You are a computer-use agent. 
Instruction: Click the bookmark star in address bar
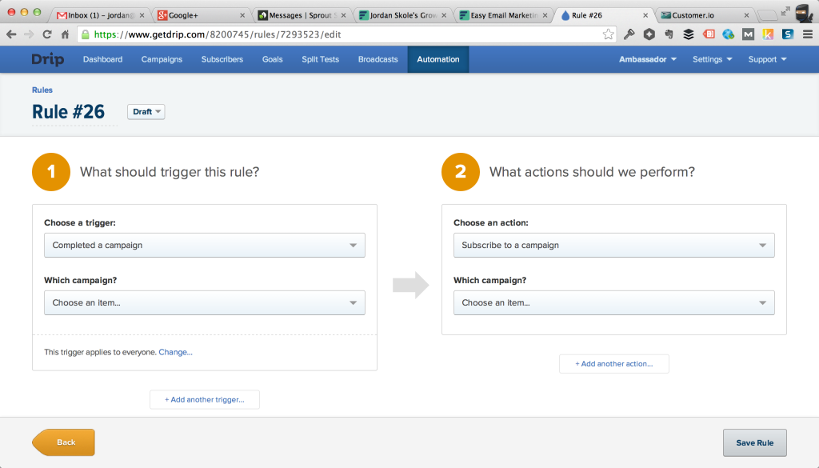[x=609, y=34]
